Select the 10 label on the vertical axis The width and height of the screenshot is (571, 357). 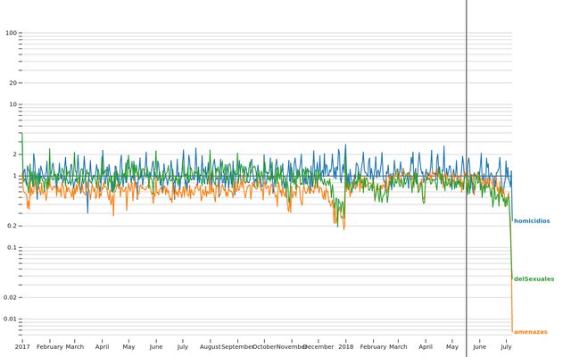point(13,104)
